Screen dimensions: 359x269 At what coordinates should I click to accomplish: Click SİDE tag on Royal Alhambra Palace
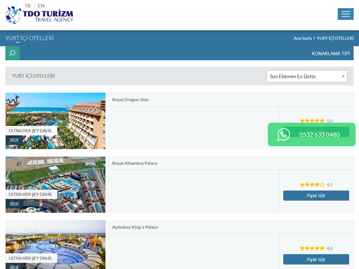tap(14, 204)
